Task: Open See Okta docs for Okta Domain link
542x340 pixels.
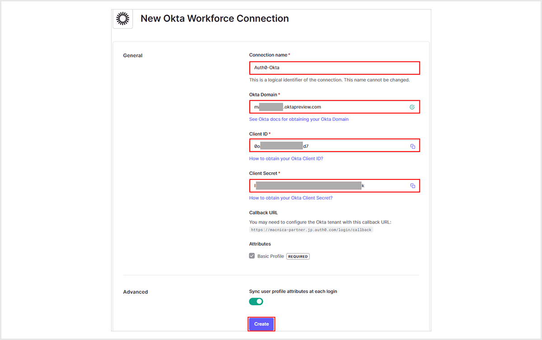Action: tap(299, 119)
